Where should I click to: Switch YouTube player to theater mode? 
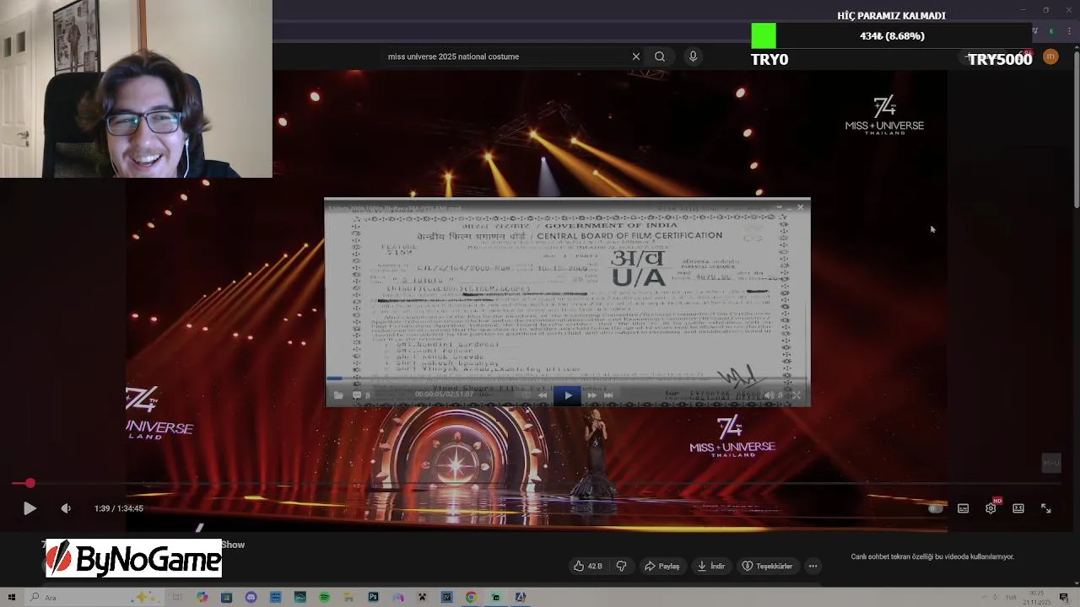pyautogui.click(x=1018, y=508)
